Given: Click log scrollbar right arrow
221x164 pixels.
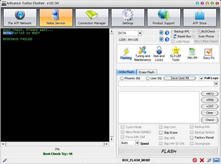Looking at the screenshot, I should (x=107, y=144).
